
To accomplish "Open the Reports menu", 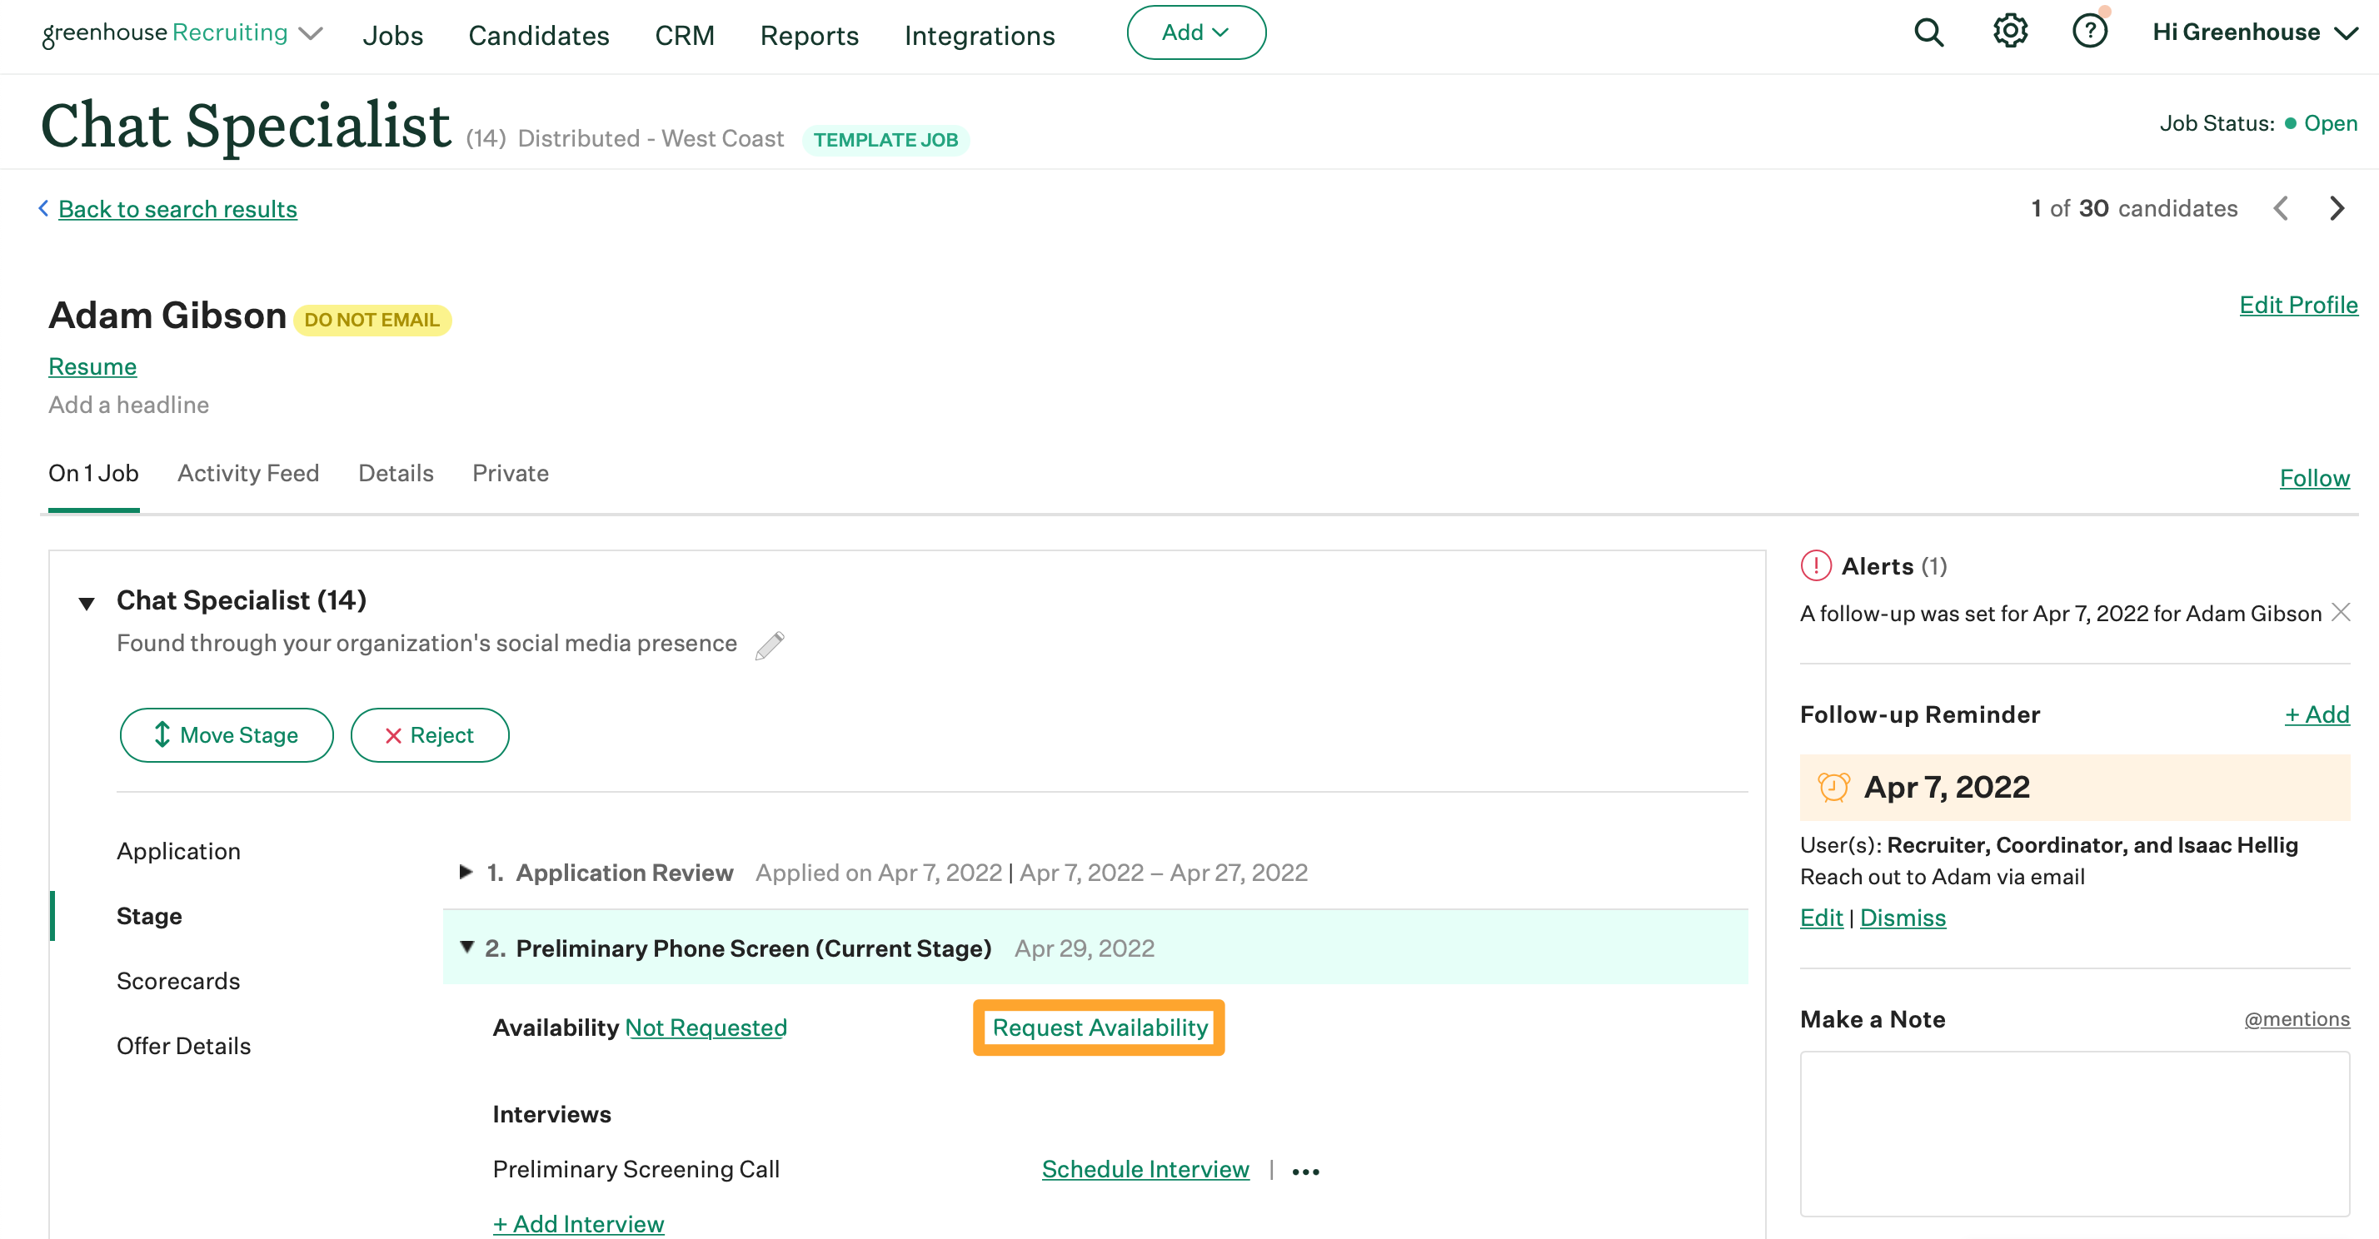I will click(809, 35).
